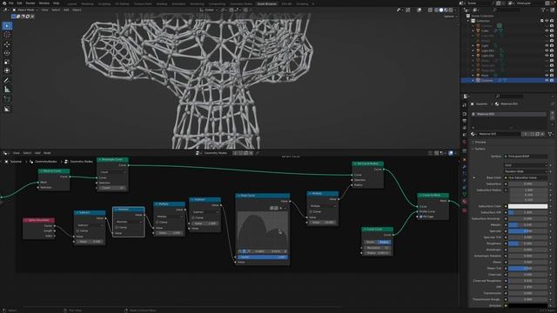Switch viewport to wireframe shading
The width and height of the screenshot is (557, 313).
click(436, 10)
